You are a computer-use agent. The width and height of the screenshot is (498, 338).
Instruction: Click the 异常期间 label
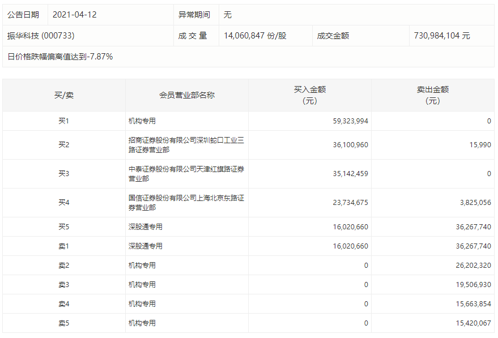pos(194,15)
